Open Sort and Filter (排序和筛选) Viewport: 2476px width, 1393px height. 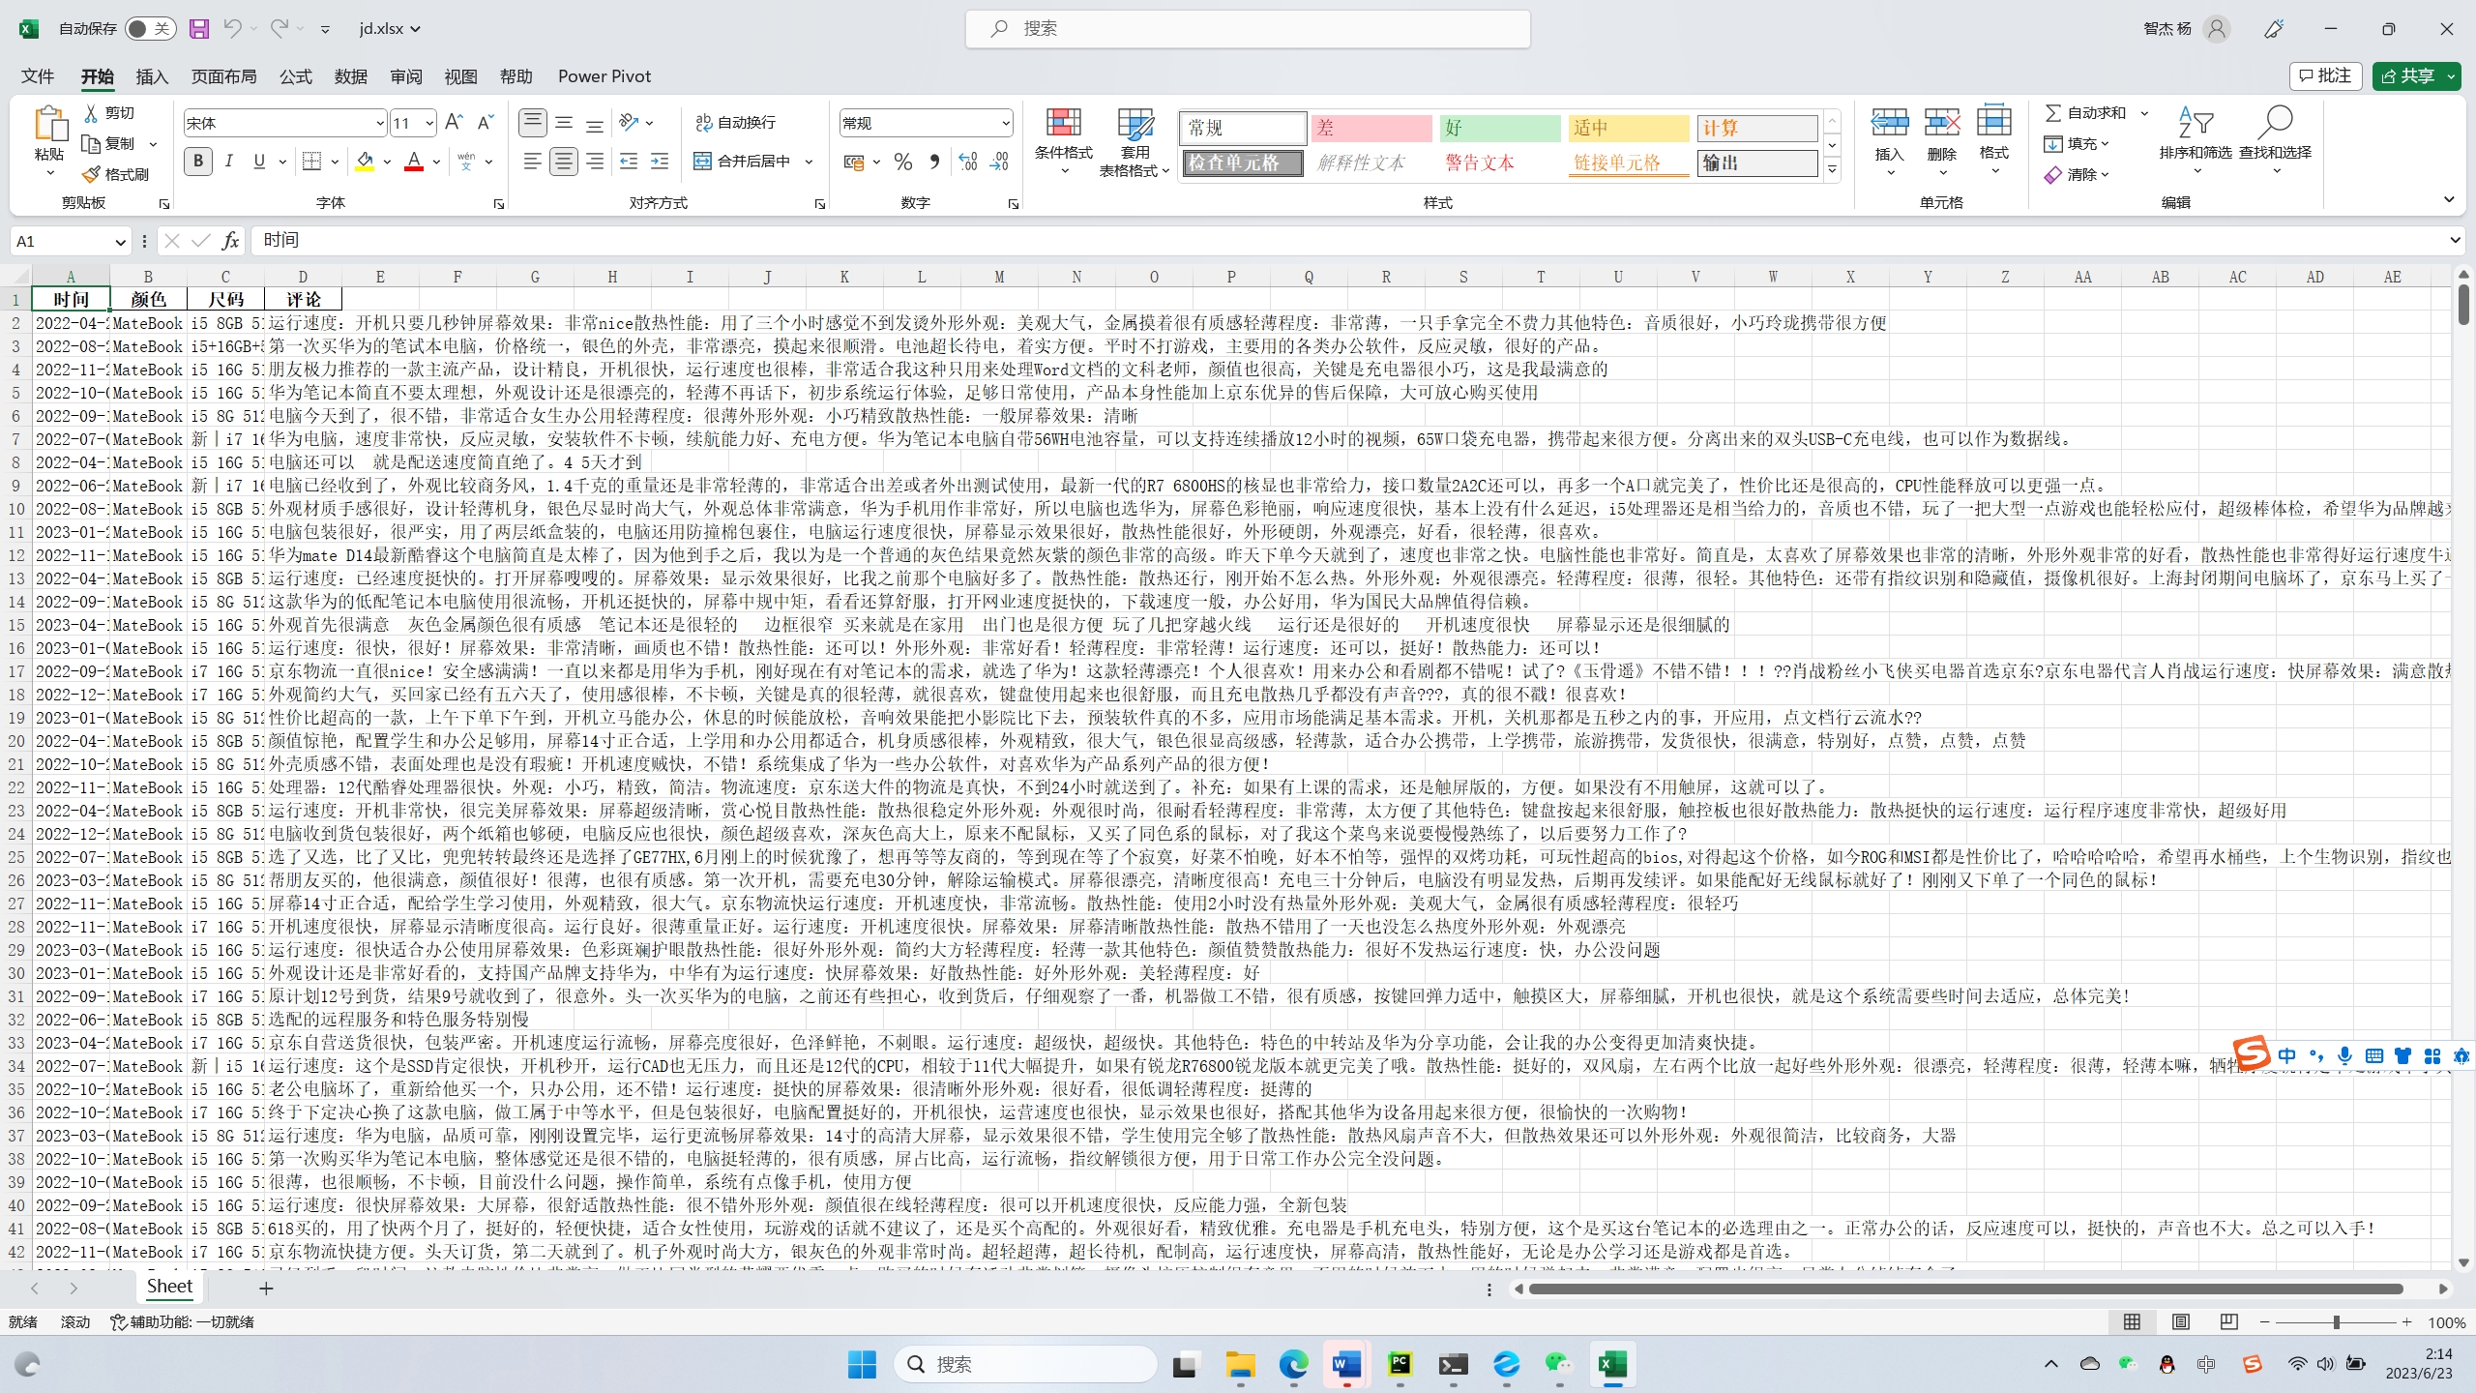point(2196,141)
